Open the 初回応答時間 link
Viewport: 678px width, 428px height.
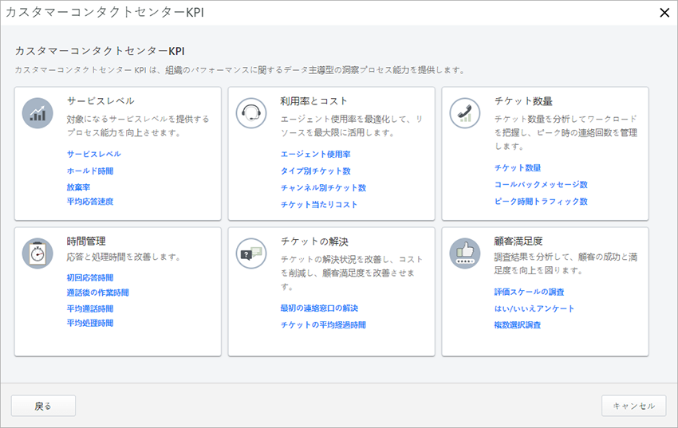point(90,277)
